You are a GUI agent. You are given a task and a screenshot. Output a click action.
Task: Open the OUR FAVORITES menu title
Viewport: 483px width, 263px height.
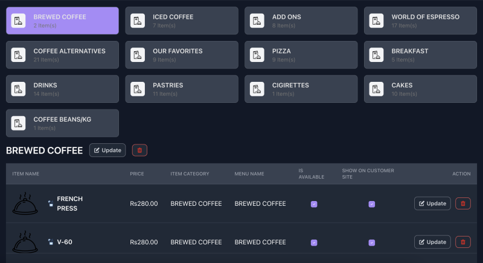pyautogui.click(x=178, y=51)
